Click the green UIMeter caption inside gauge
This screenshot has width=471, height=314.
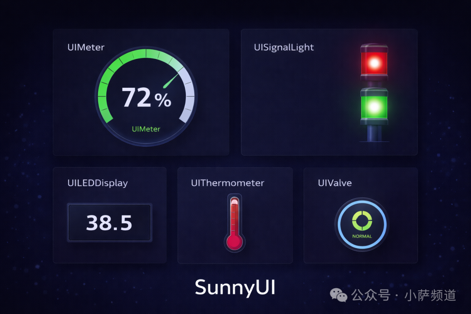(146, 129)
